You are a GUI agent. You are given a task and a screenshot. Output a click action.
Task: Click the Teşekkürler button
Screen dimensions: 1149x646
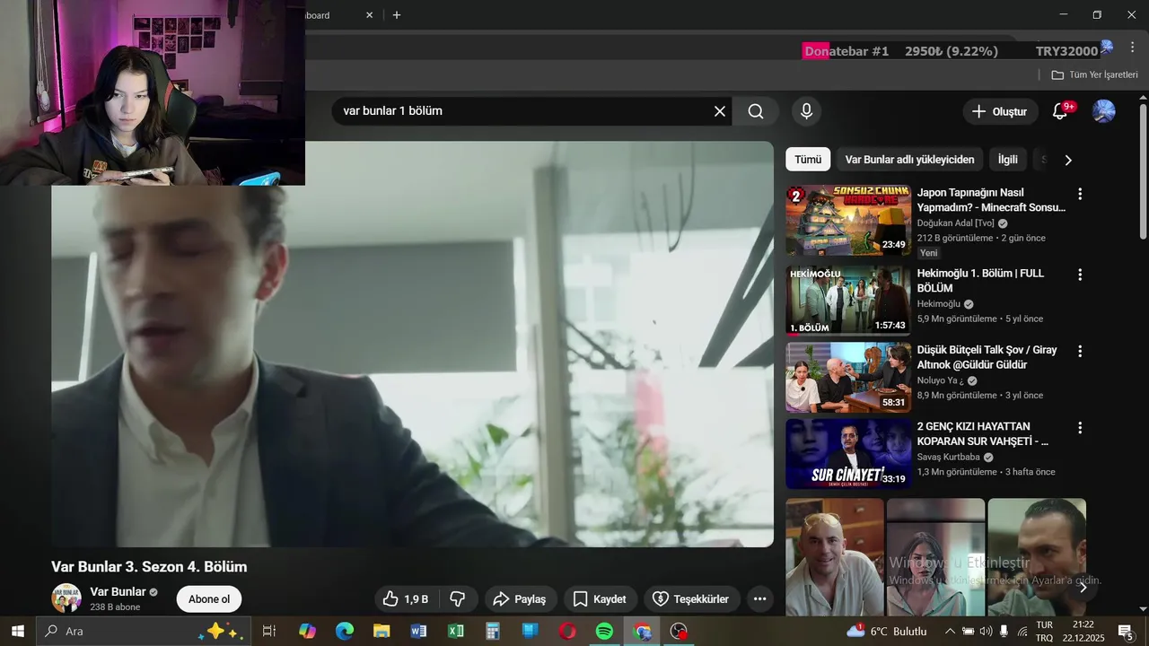pyautogui.click(x=691, y=599)
